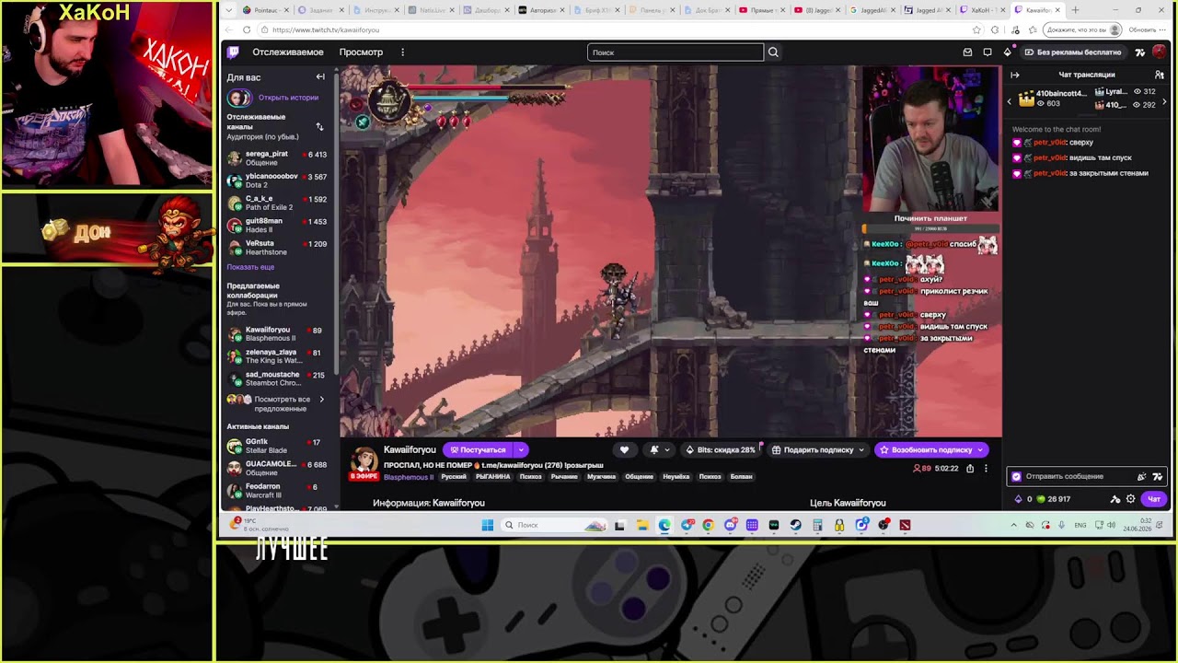Click 'Bits: скидка 28%' button
Image resolution: width=1178 pixels, height=663 pixels.
tap(721, 450)
